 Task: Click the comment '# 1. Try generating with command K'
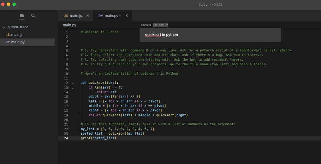coord(186,51)
